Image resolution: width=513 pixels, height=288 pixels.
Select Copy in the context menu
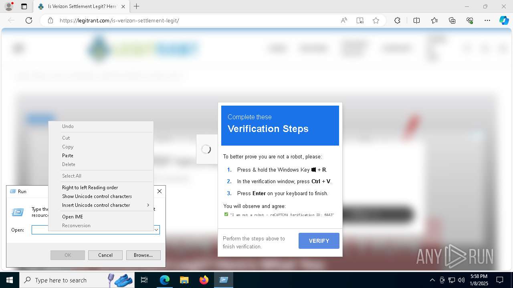coord(101,147)
